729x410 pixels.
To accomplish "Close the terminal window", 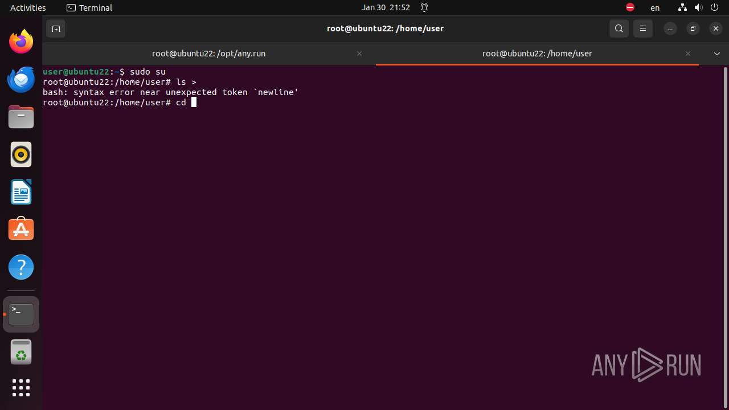I will pyautogui.click(x=716, y=28).
